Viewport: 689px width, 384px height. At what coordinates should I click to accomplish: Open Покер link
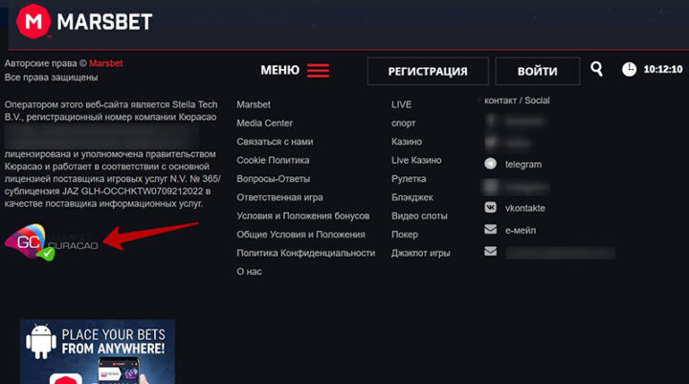point(405,235)
